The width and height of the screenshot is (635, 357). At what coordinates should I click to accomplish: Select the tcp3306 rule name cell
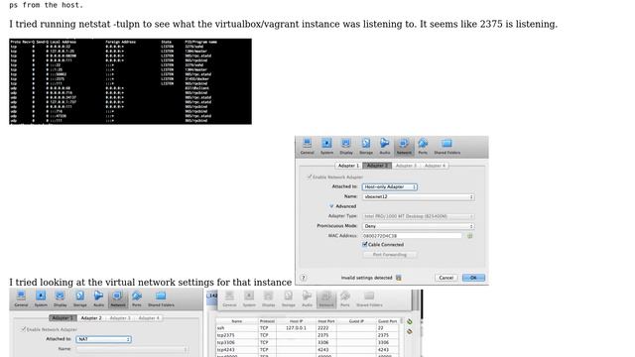(x=237, y=342)
